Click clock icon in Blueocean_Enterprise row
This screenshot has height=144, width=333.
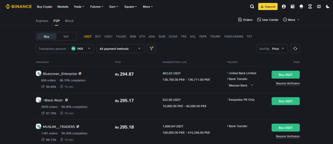coord(61,87)
